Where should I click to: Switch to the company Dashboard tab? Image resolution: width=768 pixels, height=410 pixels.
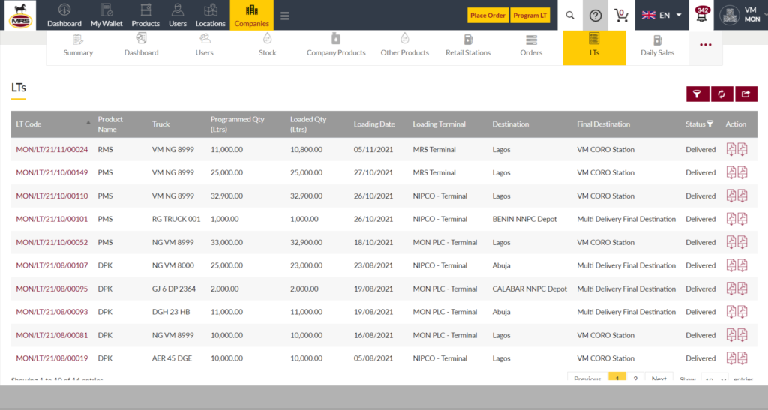[x=141, y=47]
